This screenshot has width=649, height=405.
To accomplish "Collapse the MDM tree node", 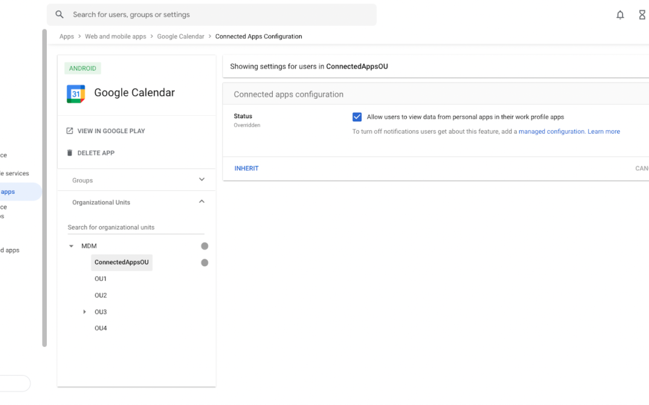I will 71,246.
